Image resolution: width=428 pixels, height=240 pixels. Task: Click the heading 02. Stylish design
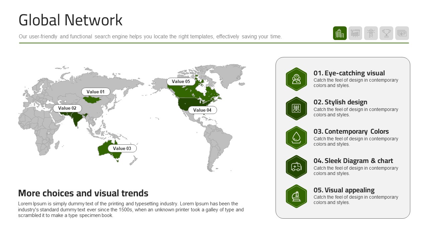pos(340,102)
